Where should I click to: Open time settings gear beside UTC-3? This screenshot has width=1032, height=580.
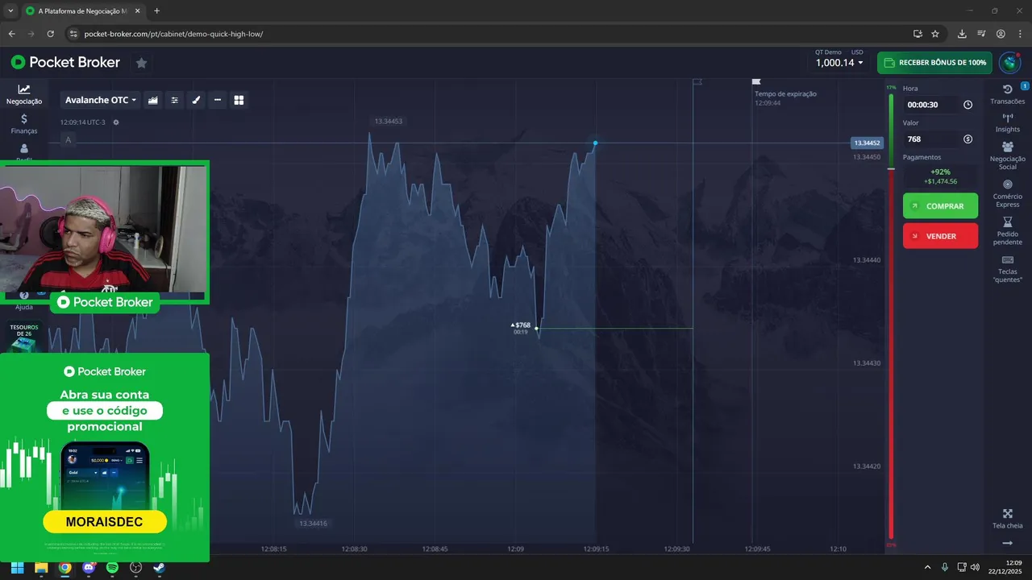pyautogui.click(x=116, y=122)
